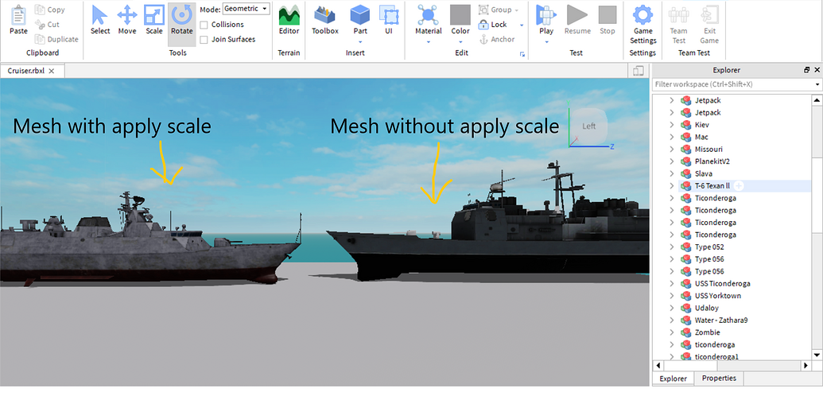Click the Stop test button
The width and height of the screenshot is (823, 404).
click(608, 20)
